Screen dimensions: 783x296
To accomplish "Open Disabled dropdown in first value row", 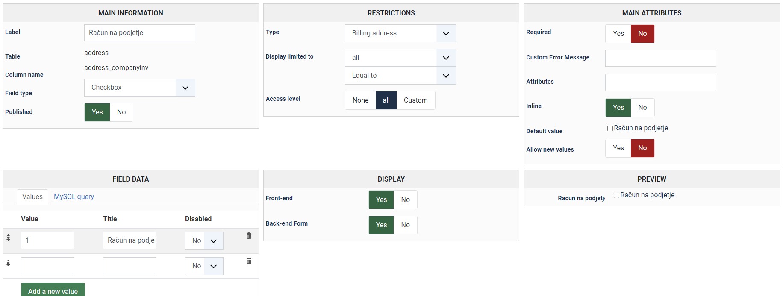I will pyautogui.click(x=204, y=241).
